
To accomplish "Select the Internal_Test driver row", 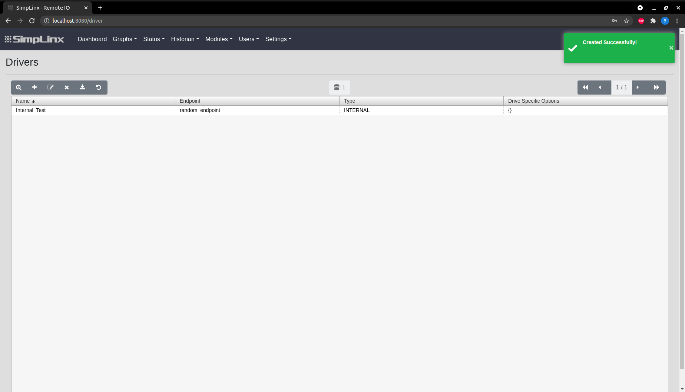I will click(x=340, y=110).
